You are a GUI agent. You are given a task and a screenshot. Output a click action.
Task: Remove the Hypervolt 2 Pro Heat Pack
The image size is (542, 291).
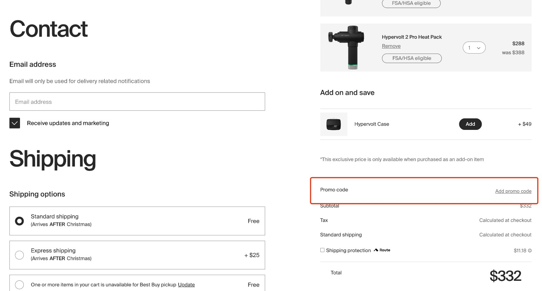(x=391, y=46)
